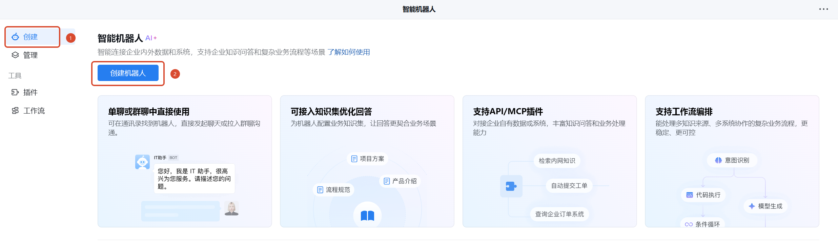This screenshot has width=838, height=242.
Task: Click the AI sparkle badge next to title
Action: (x=151, y=38)
